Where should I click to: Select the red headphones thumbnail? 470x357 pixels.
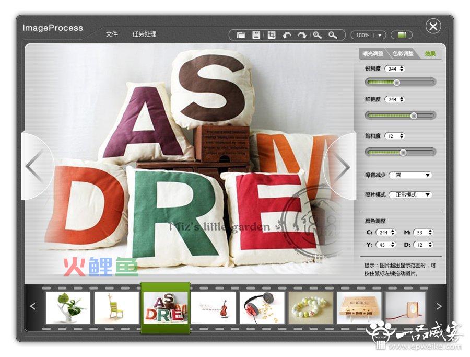point(262,307)
